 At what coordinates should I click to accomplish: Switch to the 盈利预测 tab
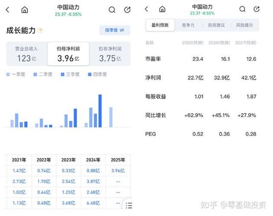[160, 25]
